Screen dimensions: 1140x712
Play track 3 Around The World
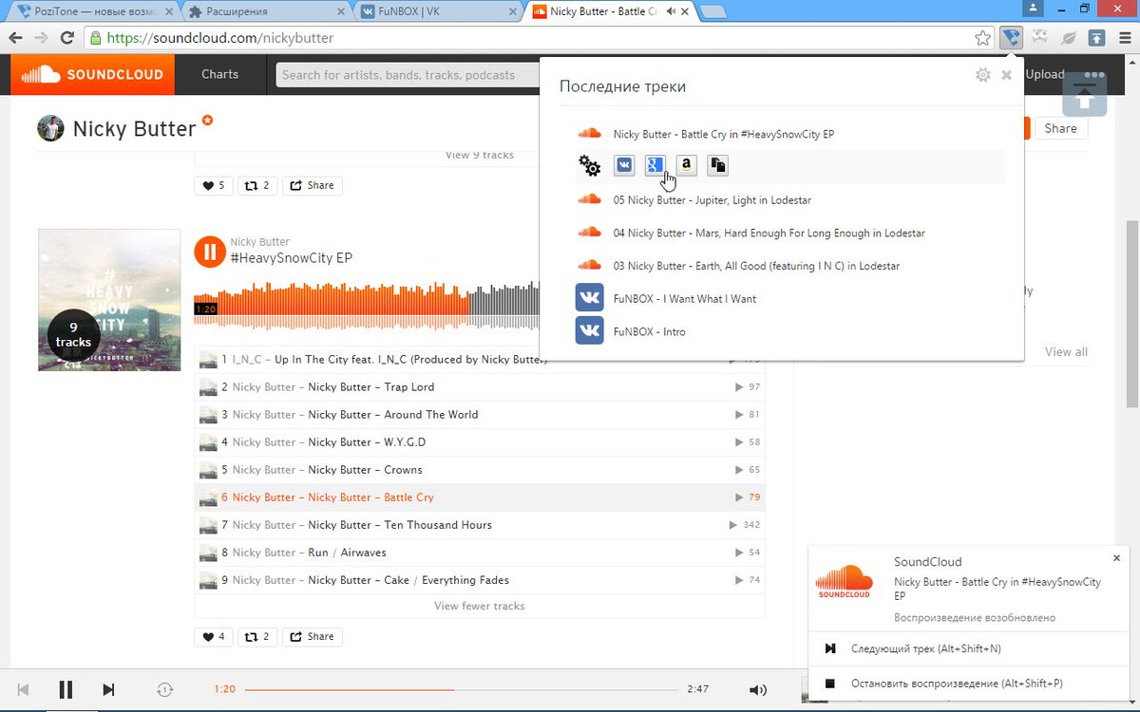tap(480, 415)
